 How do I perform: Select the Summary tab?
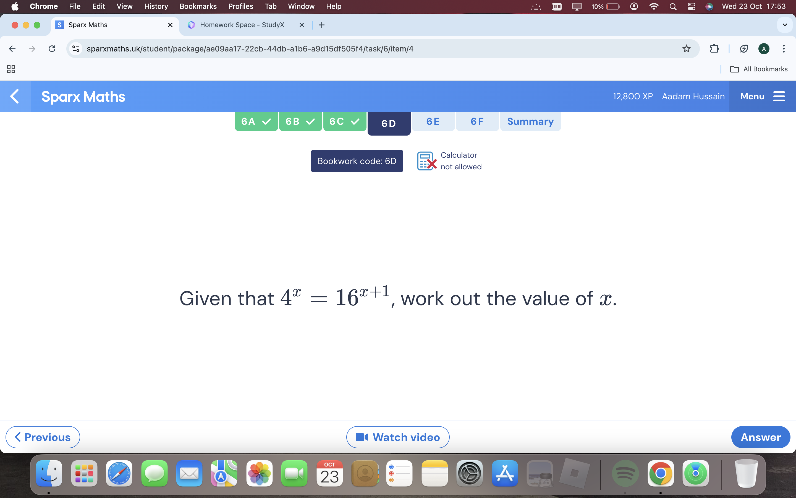click(530, 121)
